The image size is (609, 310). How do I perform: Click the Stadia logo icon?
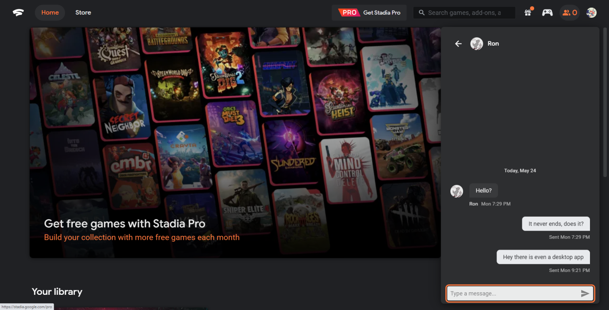[x=18, y=13]
